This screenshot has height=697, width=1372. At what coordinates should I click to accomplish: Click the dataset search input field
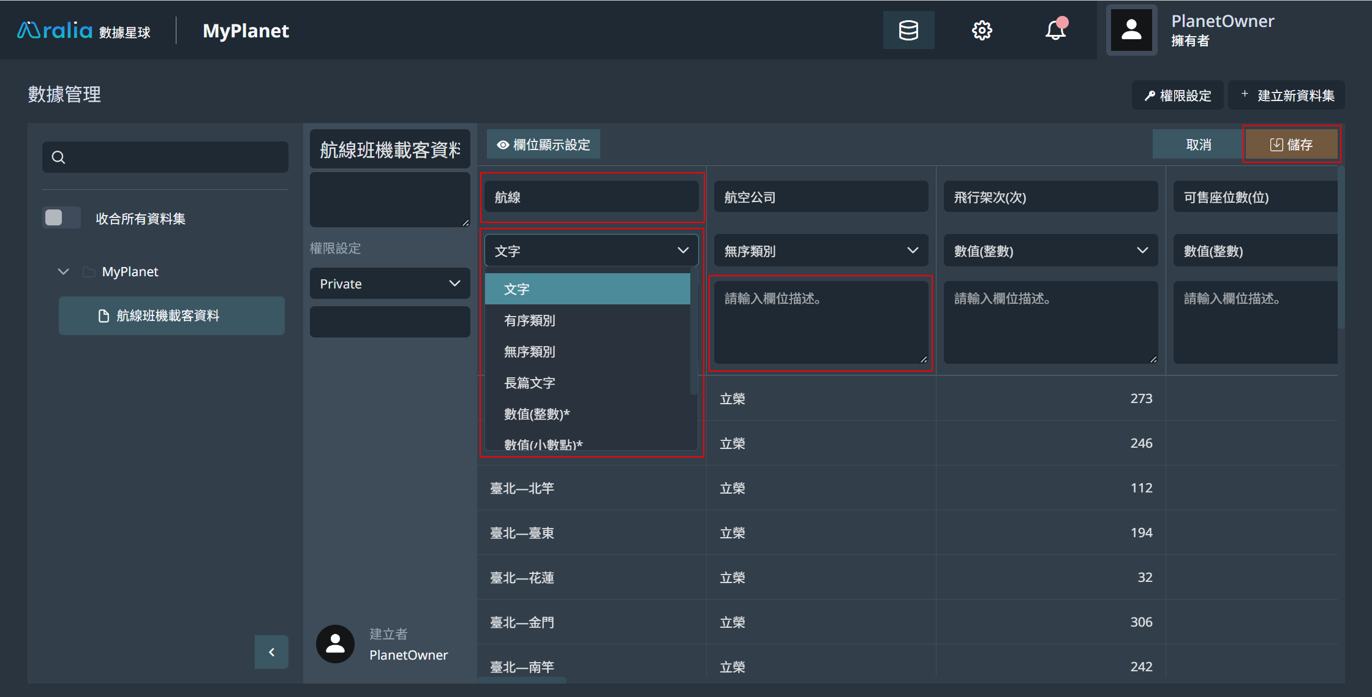click(165, 157)
